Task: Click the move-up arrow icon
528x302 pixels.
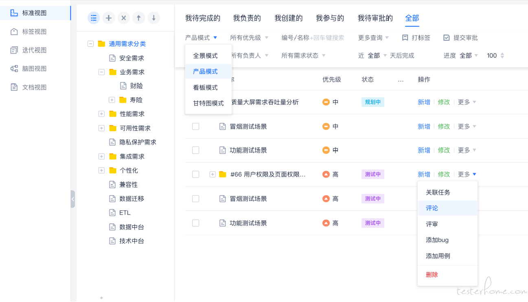Action: [x=138, y=18]
